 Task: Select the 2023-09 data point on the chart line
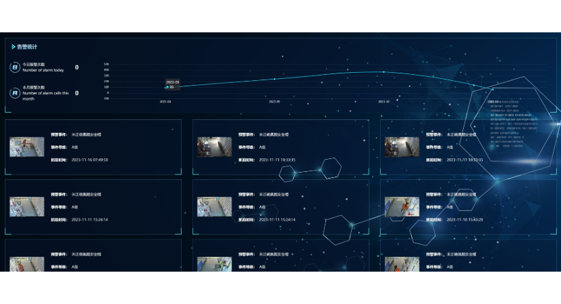pos(274,79)
